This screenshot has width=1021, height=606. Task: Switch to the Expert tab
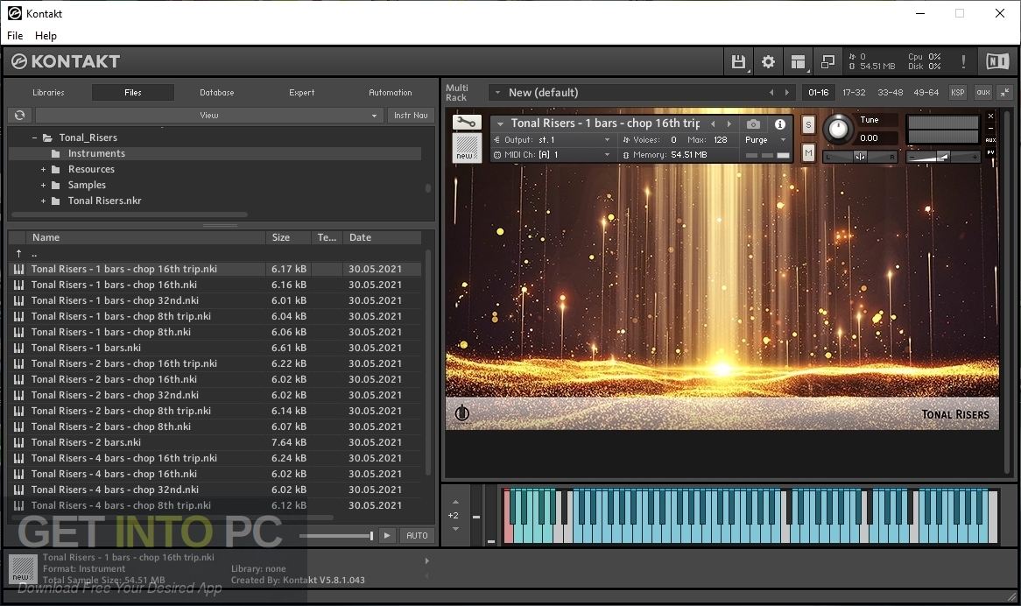[301, 93]
